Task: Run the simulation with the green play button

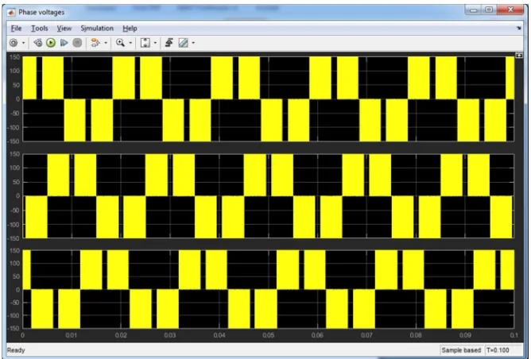Action: tap(51, 43)
